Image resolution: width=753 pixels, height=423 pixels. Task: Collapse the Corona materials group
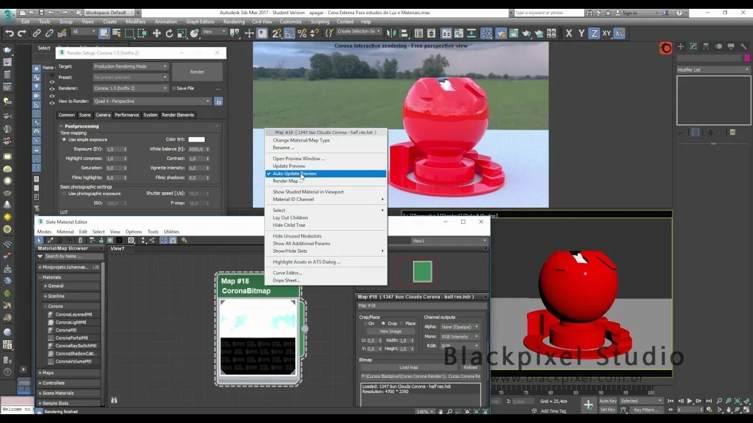[x=45, y=306]
